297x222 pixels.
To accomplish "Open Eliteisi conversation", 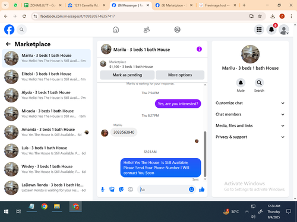I will point(46,76).
